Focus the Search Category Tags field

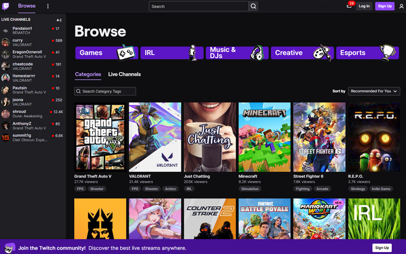pyautogui.click(x=105, y=91)
